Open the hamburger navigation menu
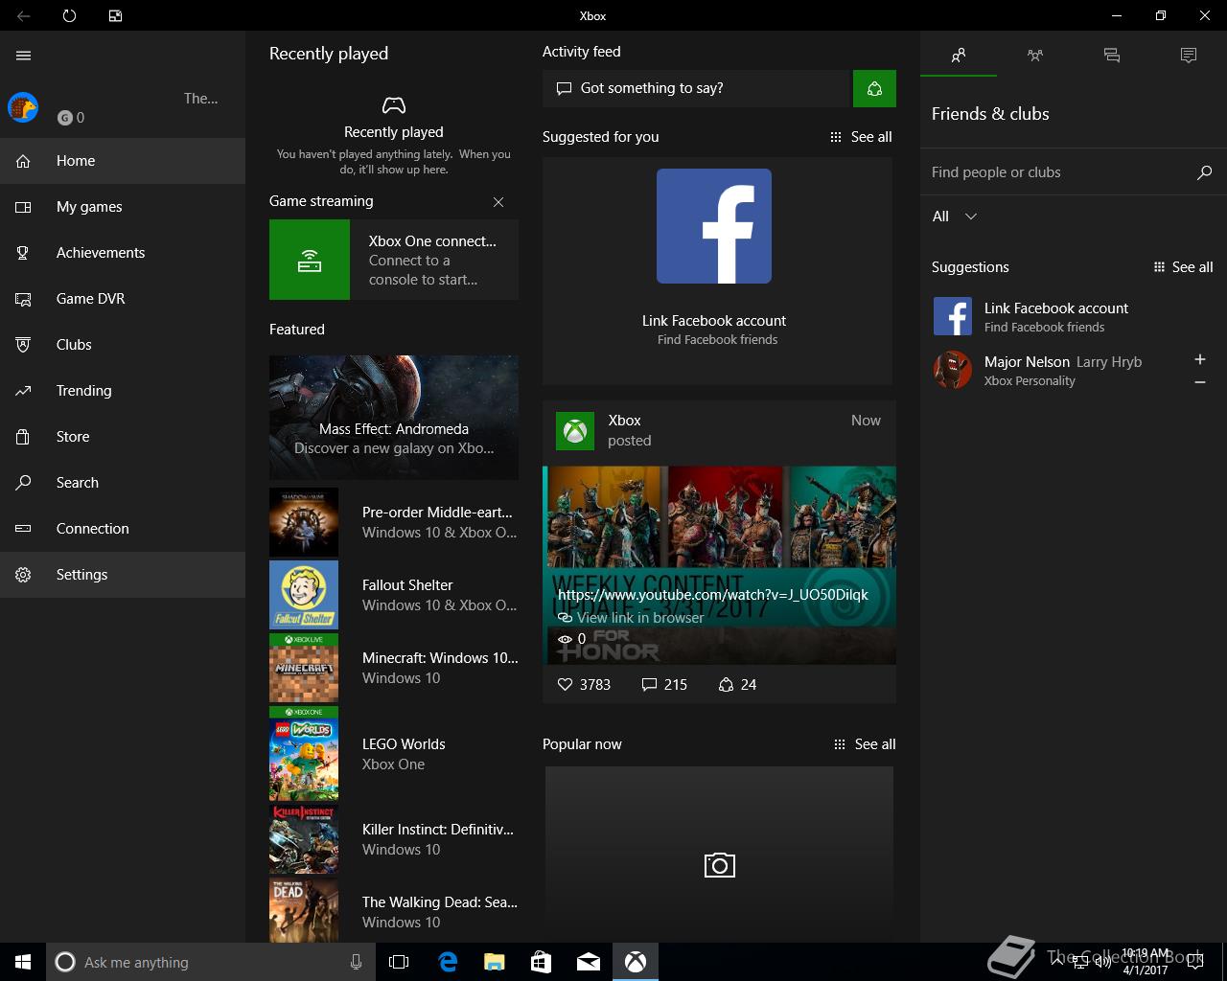 [24, 56]
